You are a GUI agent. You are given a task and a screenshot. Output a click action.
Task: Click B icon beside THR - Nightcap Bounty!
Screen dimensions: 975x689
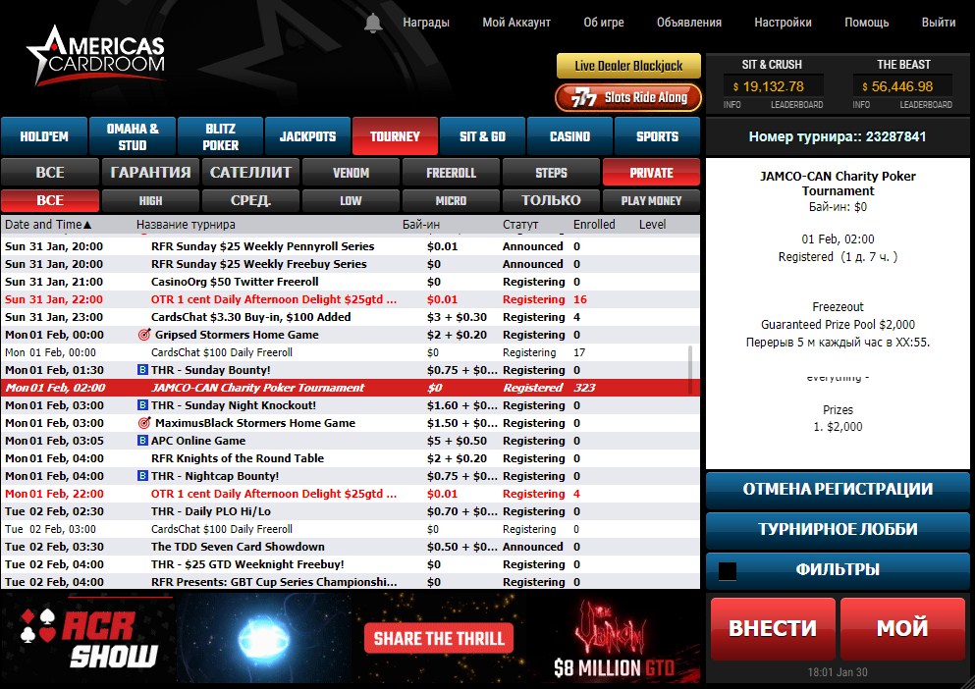pyautogui.click(x=142, y=476)
